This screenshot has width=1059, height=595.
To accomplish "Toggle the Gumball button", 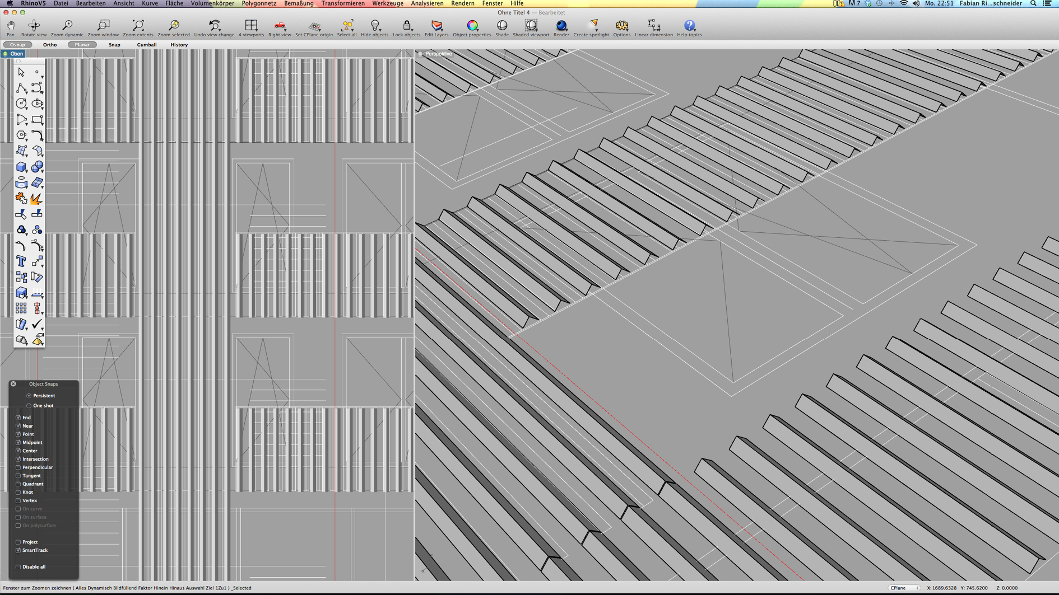I will 147,45.
